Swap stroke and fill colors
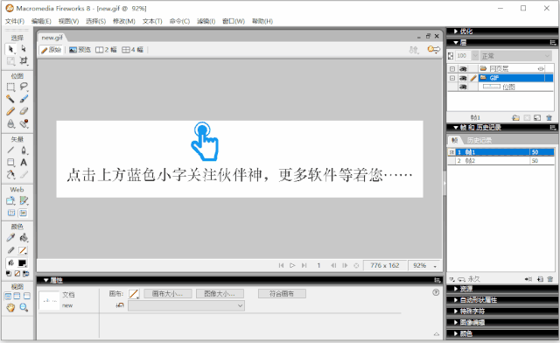560x343 pixels. click(25, 274)
